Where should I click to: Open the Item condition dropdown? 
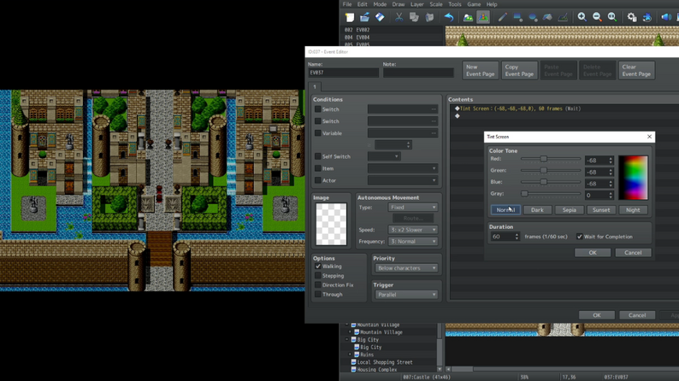pos(403,168)
